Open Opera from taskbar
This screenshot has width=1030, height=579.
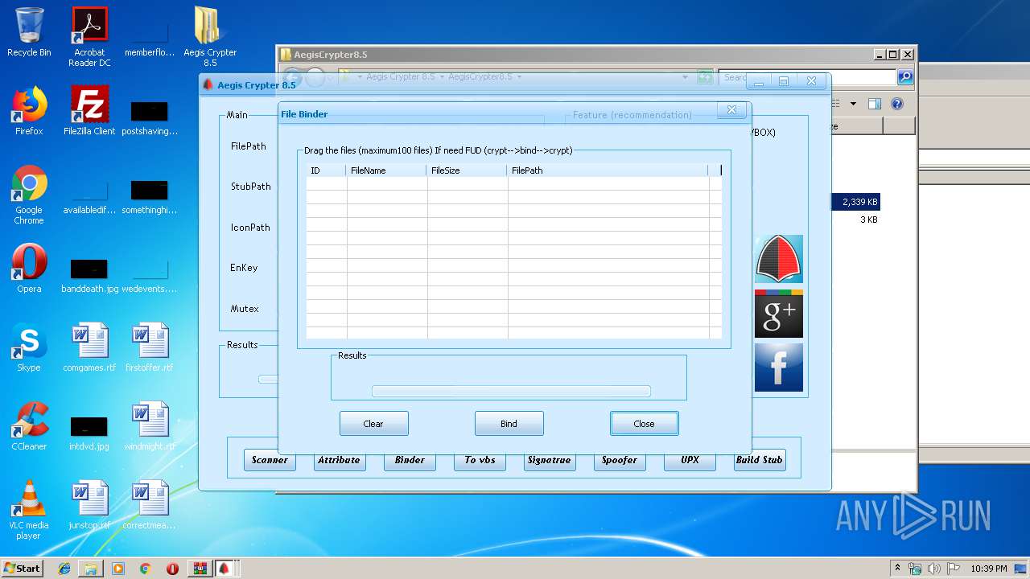[x=172, y=569]
